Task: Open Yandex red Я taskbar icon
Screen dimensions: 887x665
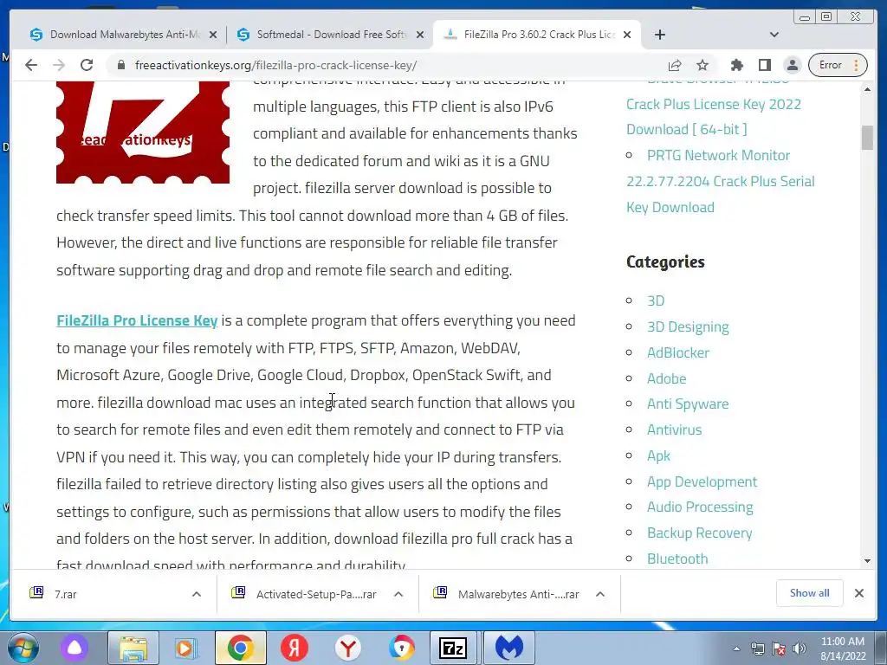Action: pyautogui.click(x=295, y=648)
